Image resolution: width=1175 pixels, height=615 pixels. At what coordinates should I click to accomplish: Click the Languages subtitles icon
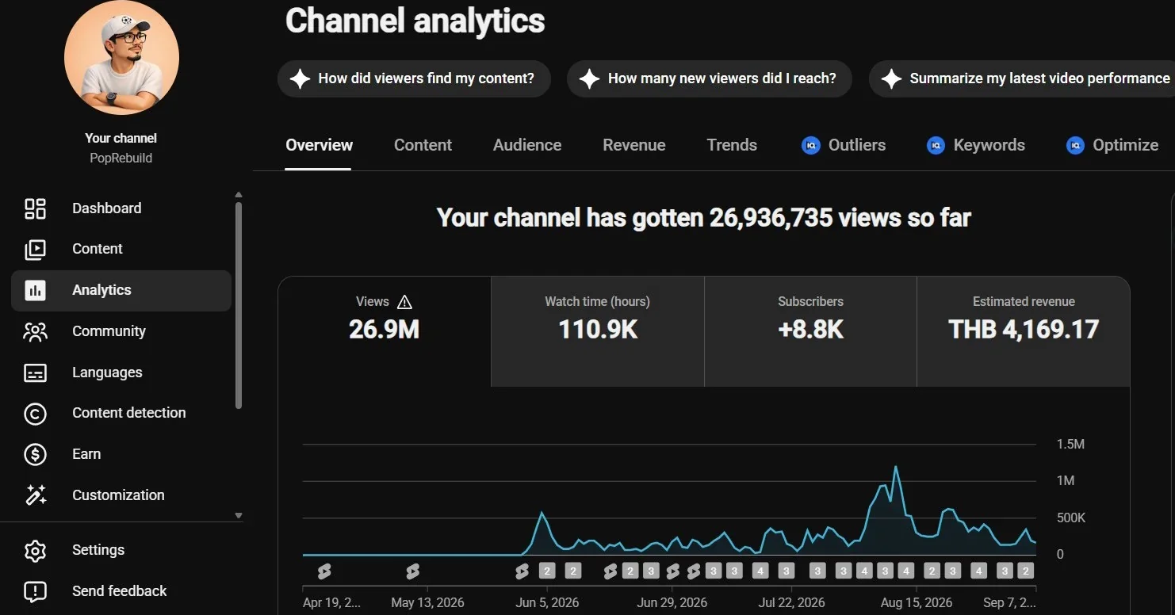click(x=35, y=372)
